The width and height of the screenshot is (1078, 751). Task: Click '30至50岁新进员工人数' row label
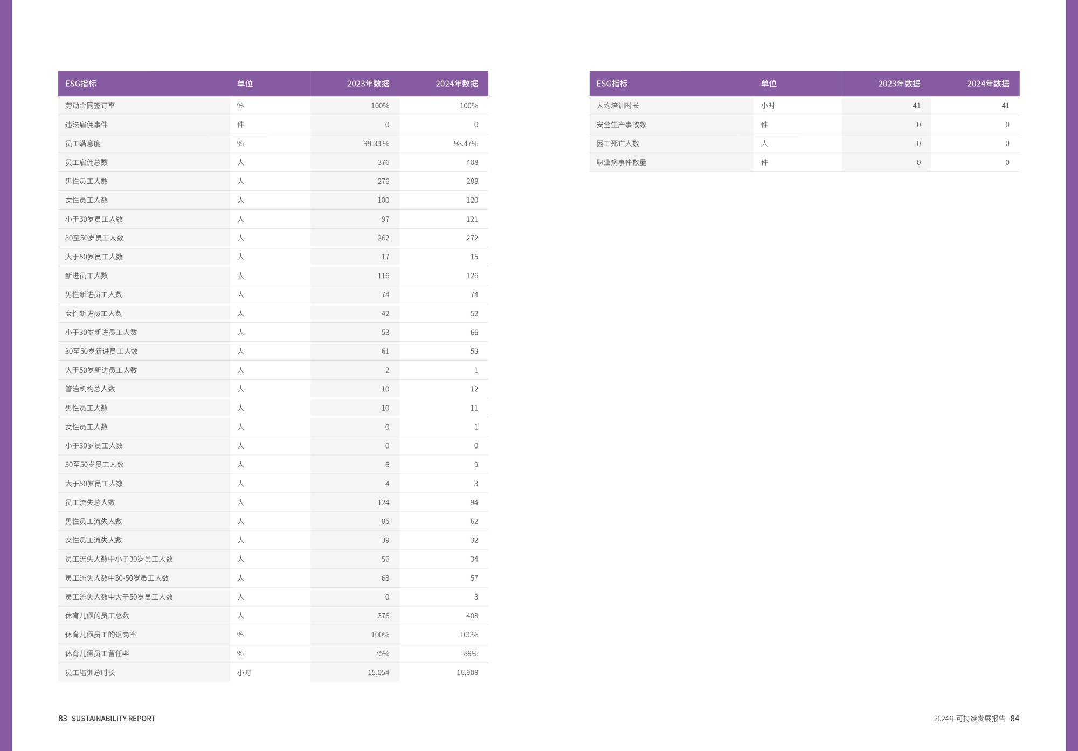click(101, 351)
